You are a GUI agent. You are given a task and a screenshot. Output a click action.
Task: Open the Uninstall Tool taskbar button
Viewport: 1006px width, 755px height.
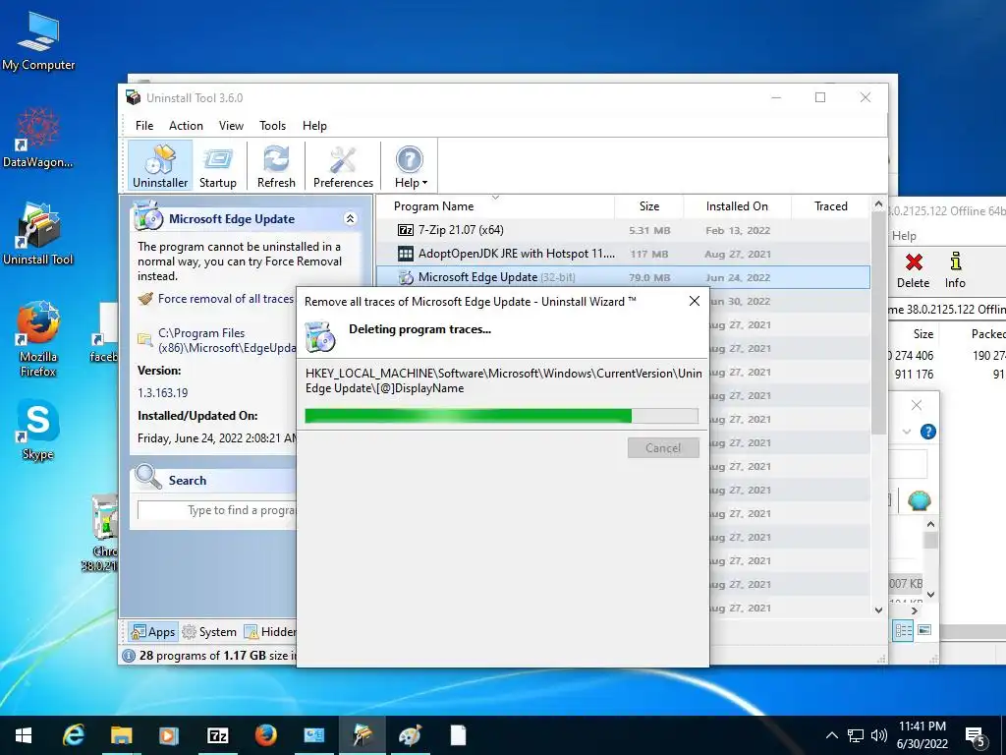pos(363,735)
